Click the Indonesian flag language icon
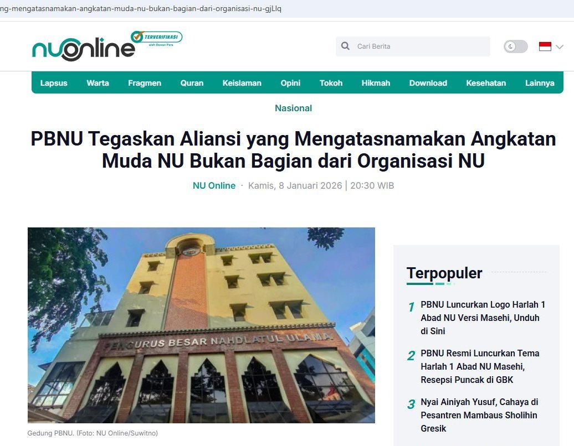 [546, 47]
